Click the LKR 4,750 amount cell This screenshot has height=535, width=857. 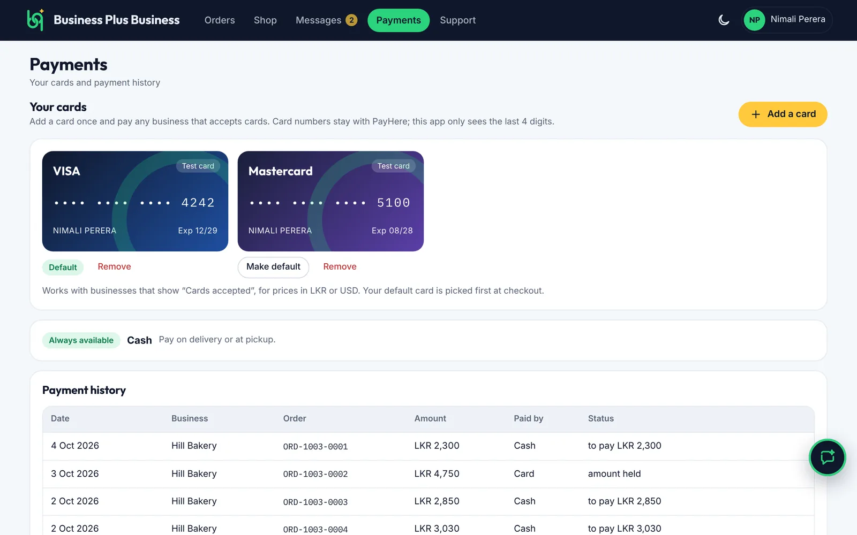(437, 473)
